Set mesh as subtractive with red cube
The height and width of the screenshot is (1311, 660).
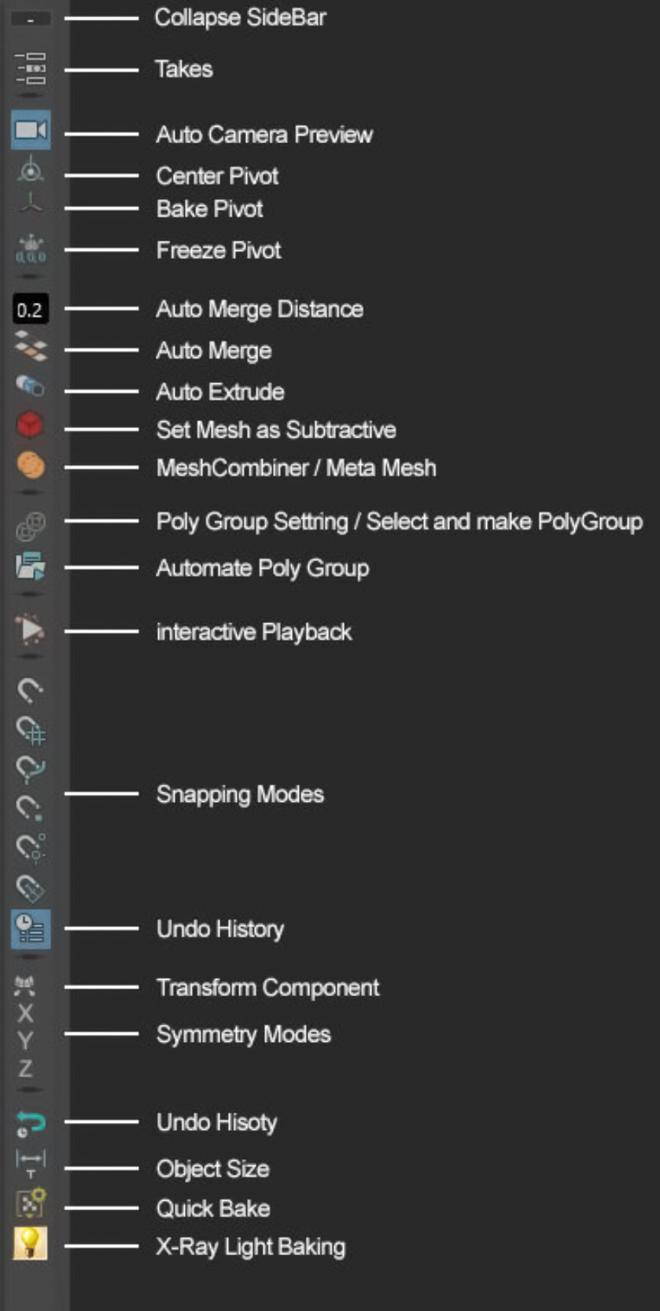coord(30,426)
